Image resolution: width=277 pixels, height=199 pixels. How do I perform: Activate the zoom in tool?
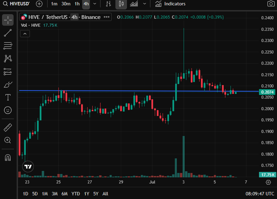coord(8,140)
